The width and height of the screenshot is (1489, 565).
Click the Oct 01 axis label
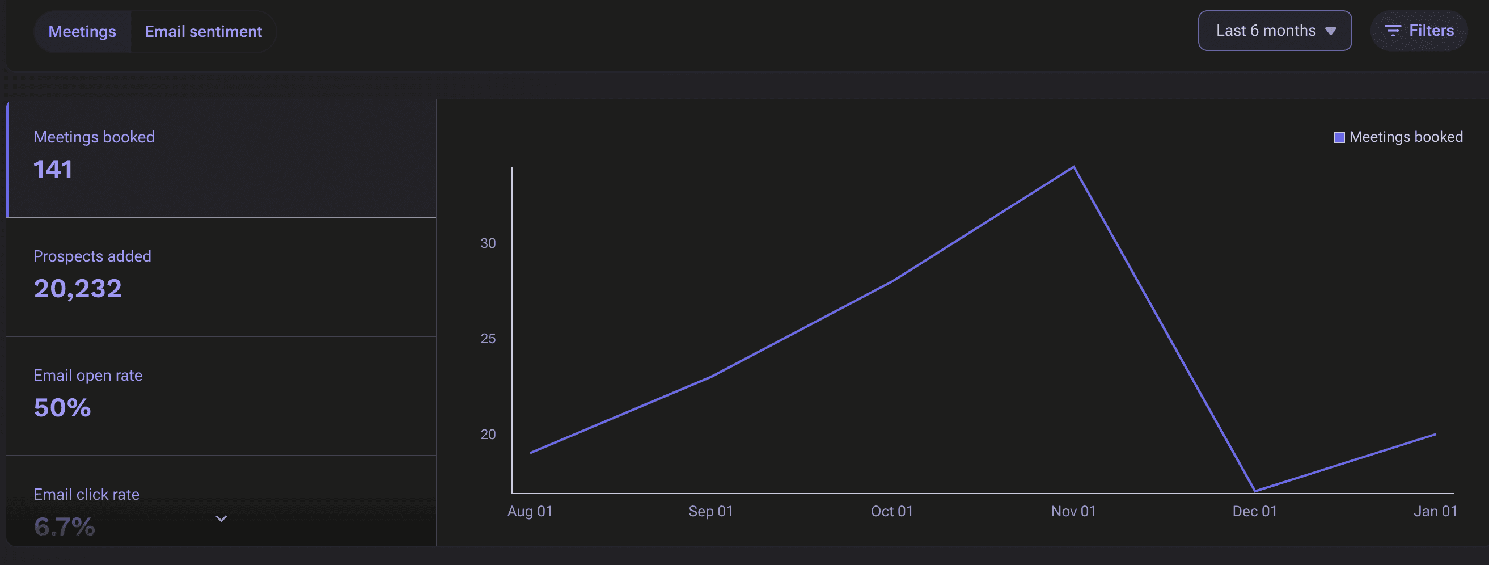click(x=892, y=511)
